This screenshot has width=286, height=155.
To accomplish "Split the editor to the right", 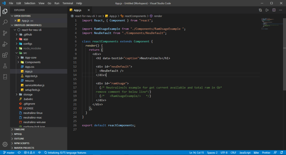I will 274,10.
